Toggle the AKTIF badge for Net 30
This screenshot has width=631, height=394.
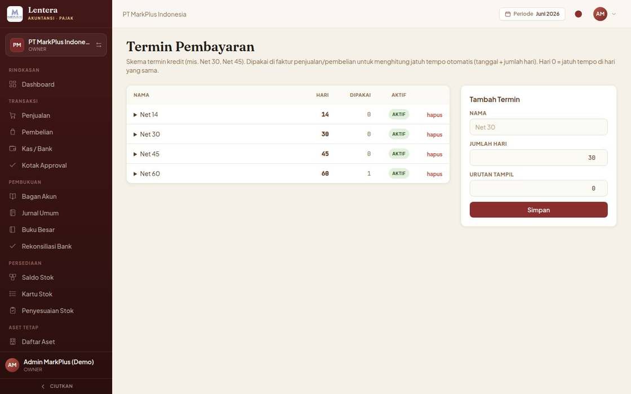click(x=399, y=134)
